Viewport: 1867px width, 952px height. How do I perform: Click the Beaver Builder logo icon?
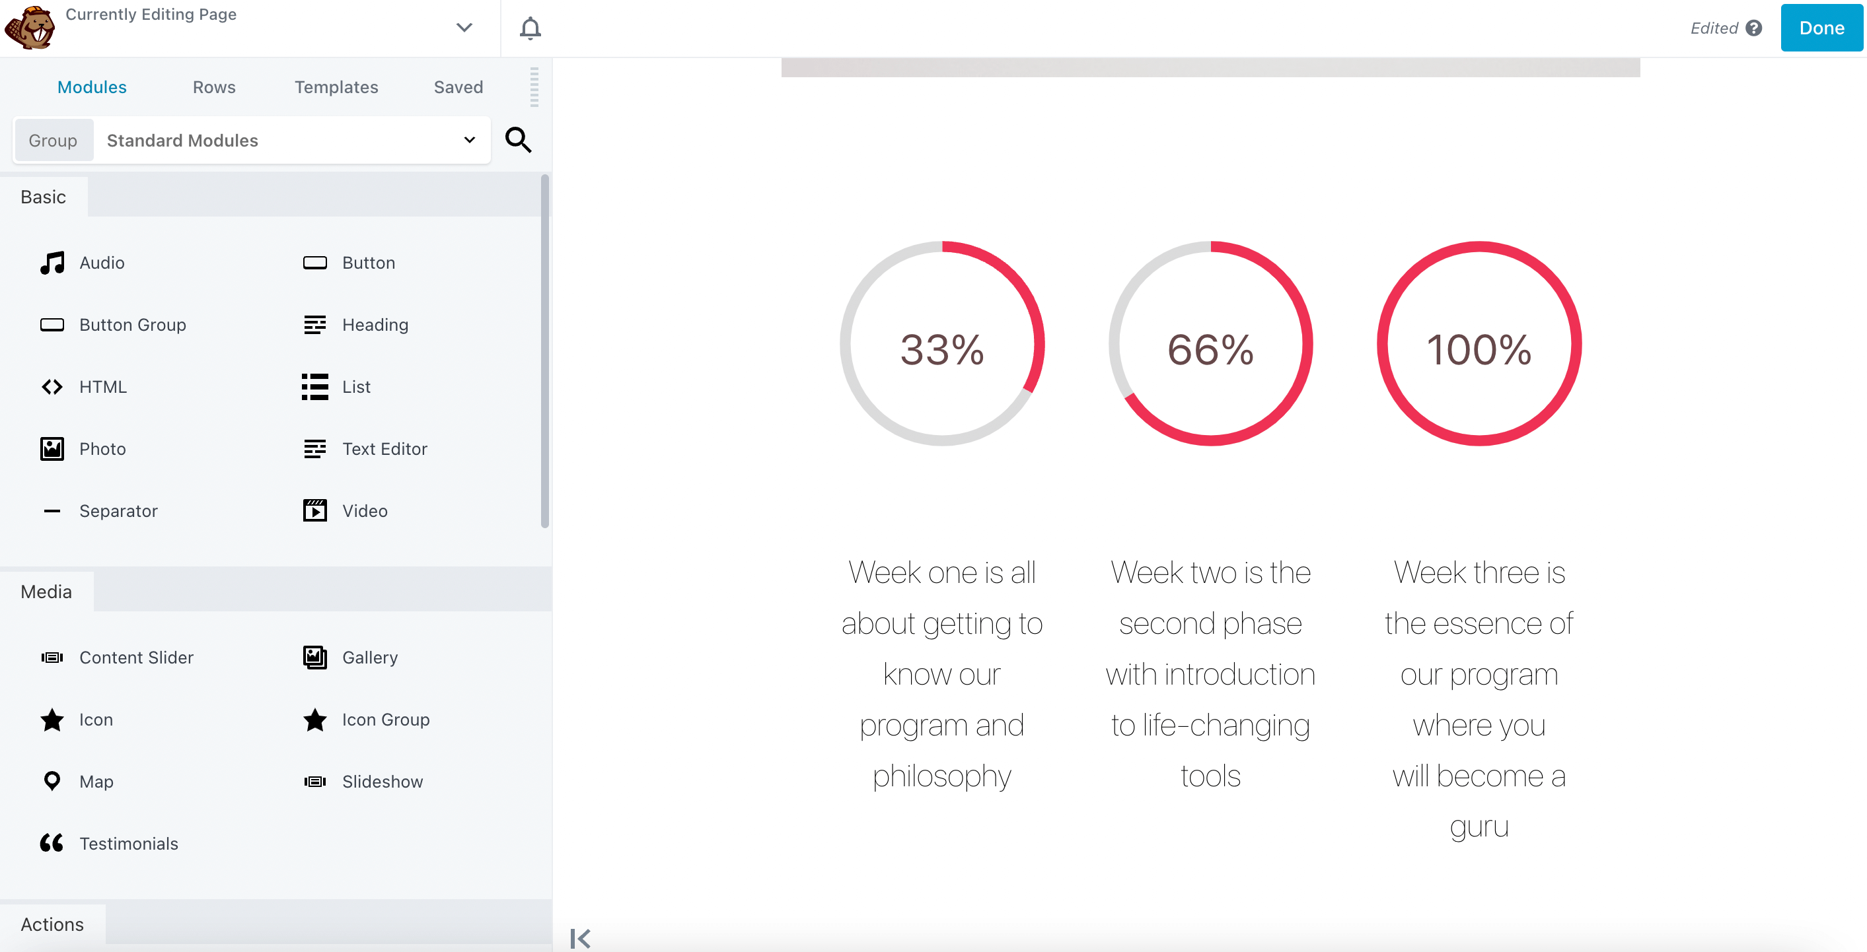click(29, 28)
